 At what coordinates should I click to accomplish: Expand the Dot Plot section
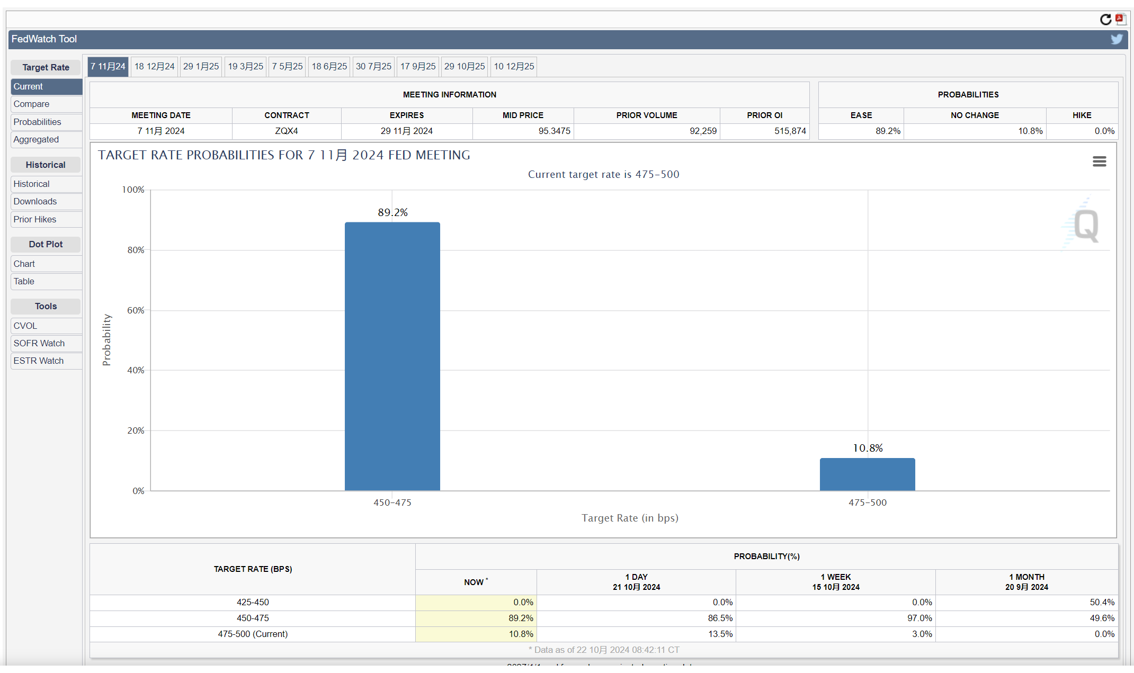44,244
